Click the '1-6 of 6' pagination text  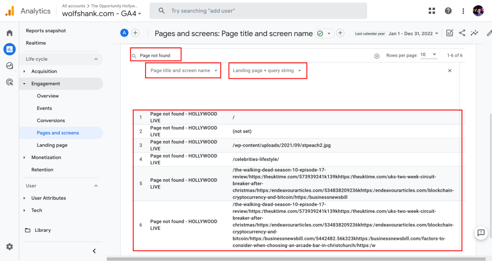455,55
